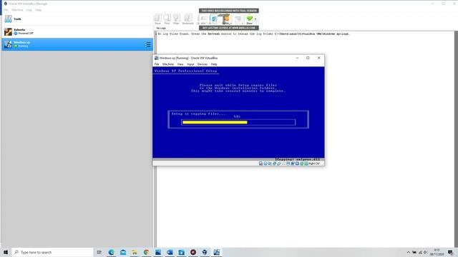Click the display status icon in VM window
The height and width of the screenshot is (257, 458).
pos(288,163)
